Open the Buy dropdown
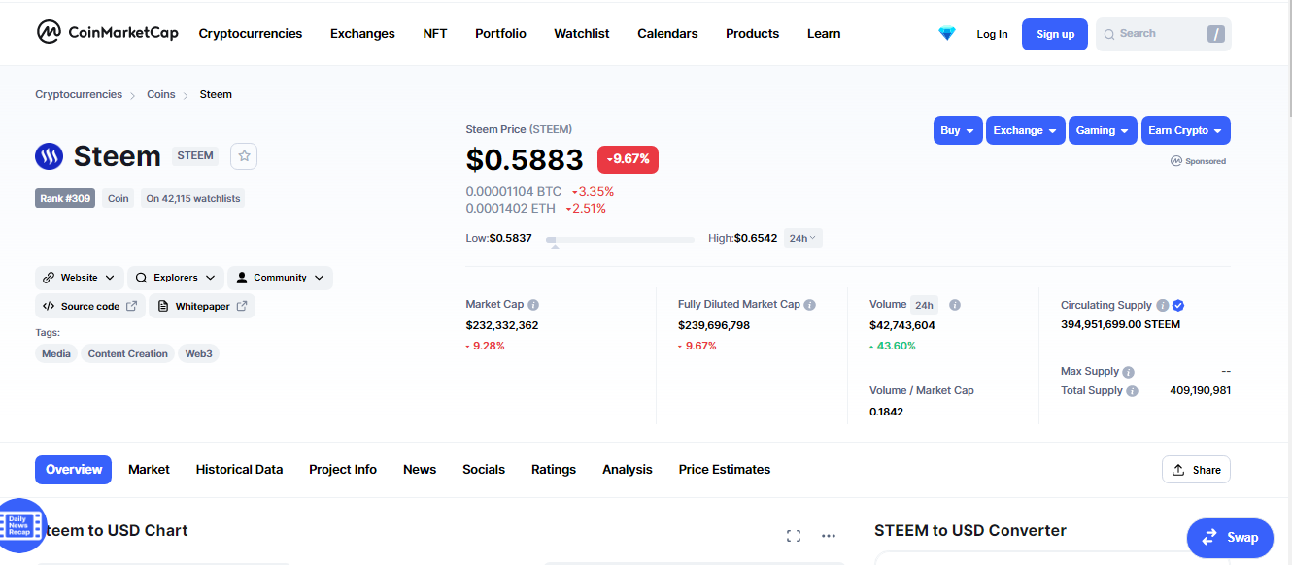Screen dimensions: 1292x565 [x=958, y=130]
